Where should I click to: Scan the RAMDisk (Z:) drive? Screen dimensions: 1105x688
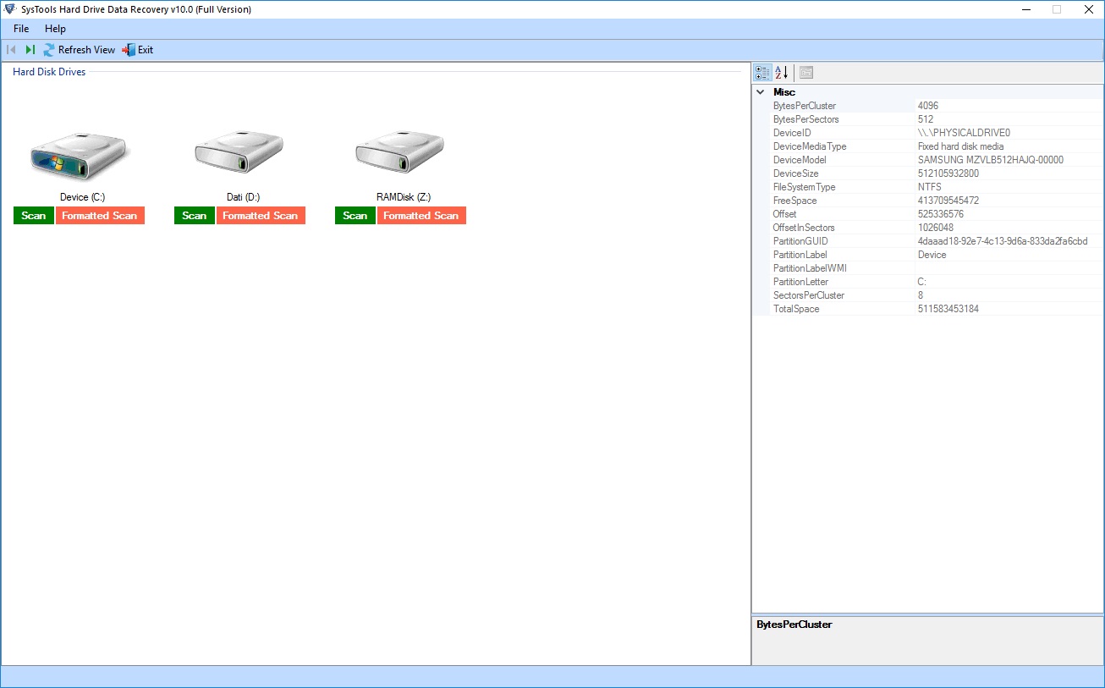coord(355,216)
